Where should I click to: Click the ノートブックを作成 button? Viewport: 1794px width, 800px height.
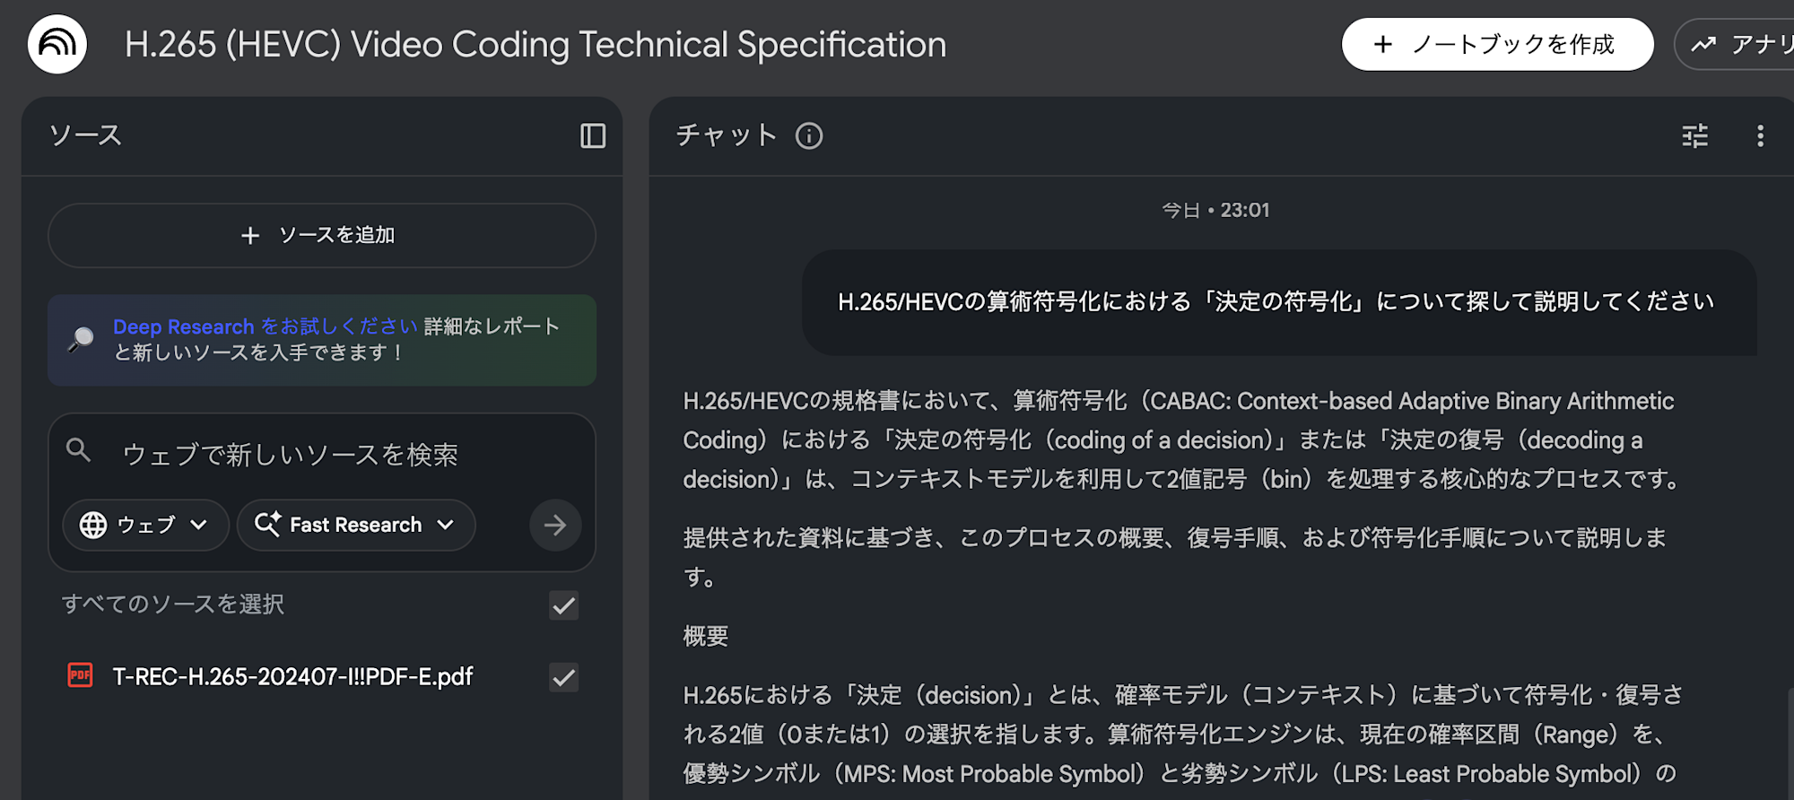1497,45
